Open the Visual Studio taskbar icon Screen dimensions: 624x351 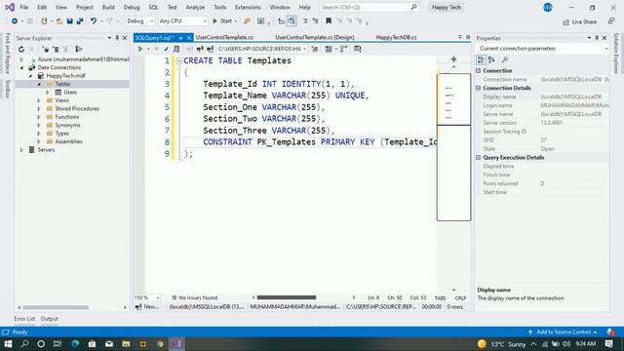point(176,344)
